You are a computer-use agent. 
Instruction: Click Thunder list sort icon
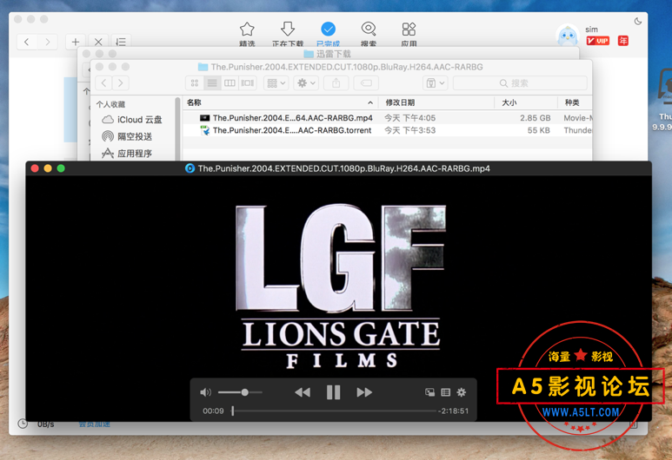pyautogui.click(x=121, y=42)
